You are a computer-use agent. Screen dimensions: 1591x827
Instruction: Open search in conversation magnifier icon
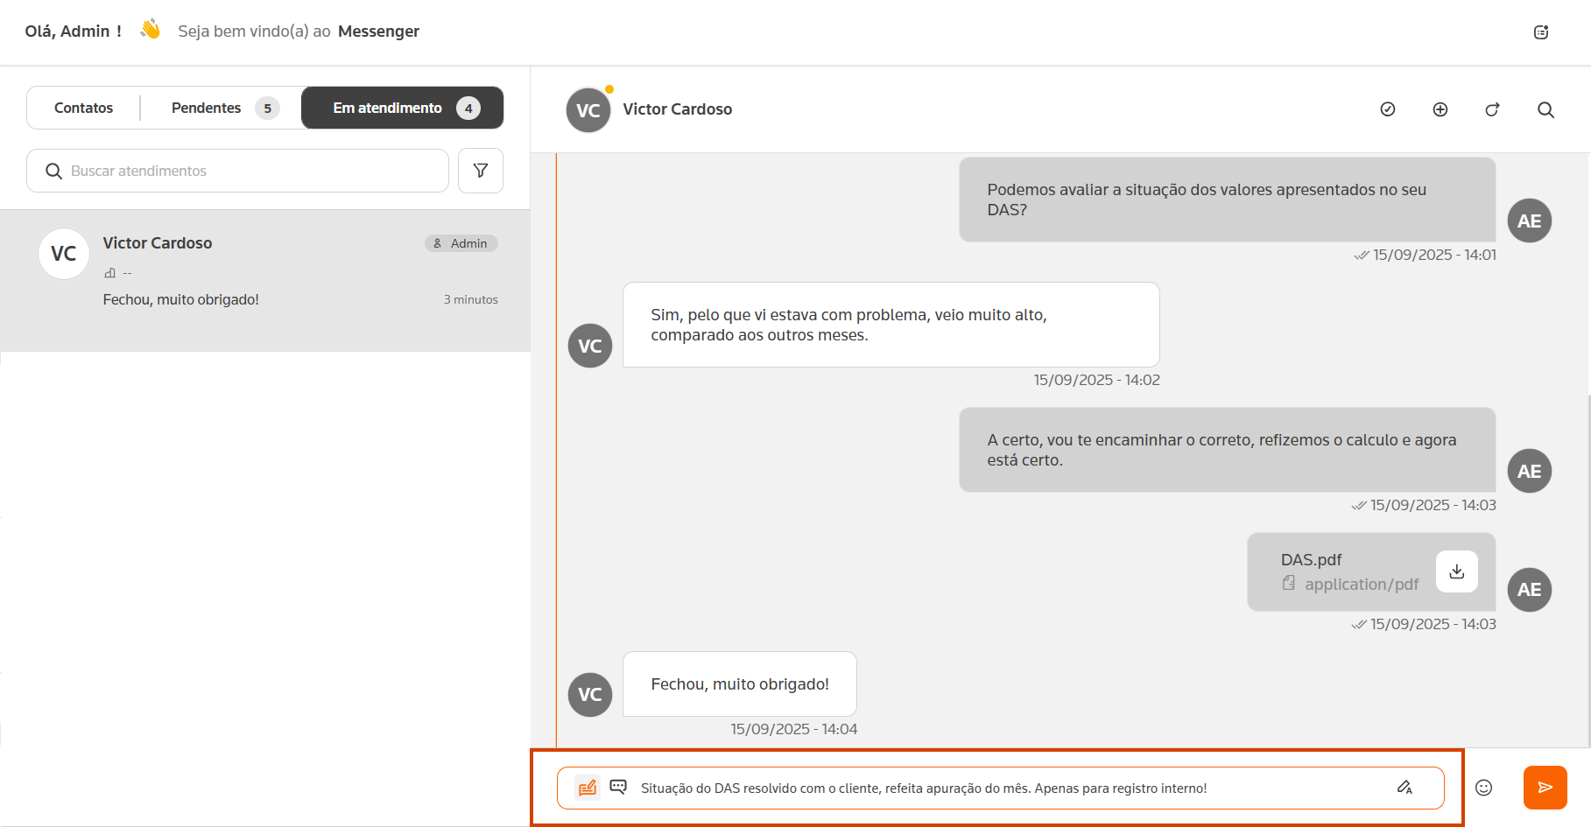tap(1545, 109)
